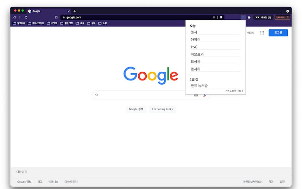Click the I'm Feeling Lucky button
Screen dimensions: 302x189
162,109
